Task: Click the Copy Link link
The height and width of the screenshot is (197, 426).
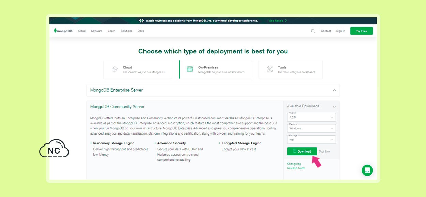Action: point(324,151)
